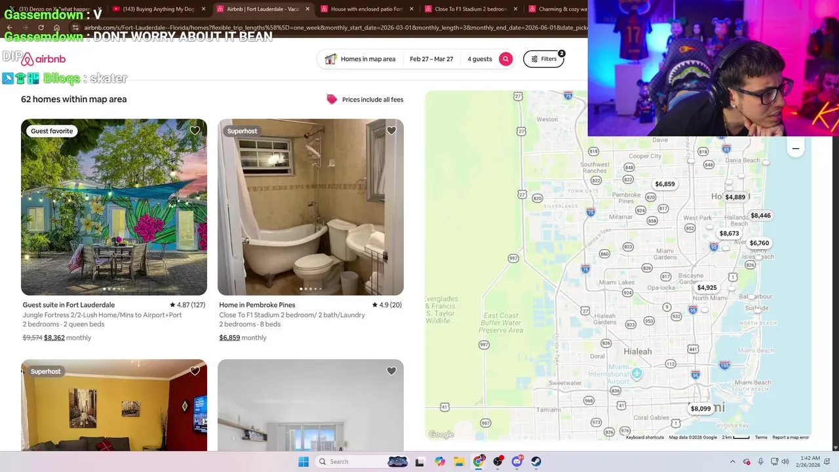Zoom out the map with minus button

point(795,149)
